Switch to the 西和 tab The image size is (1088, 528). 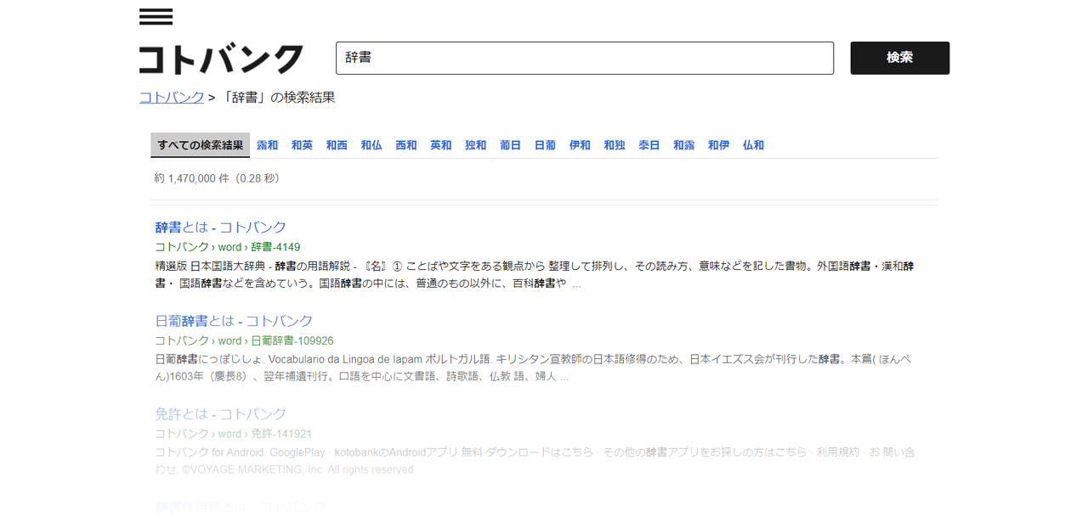[x=406, y=145]
